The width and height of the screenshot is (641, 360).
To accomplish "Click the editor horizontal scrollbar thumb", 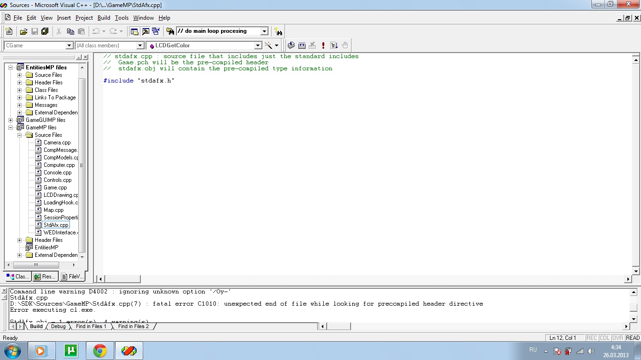I will tap(122, 279).
